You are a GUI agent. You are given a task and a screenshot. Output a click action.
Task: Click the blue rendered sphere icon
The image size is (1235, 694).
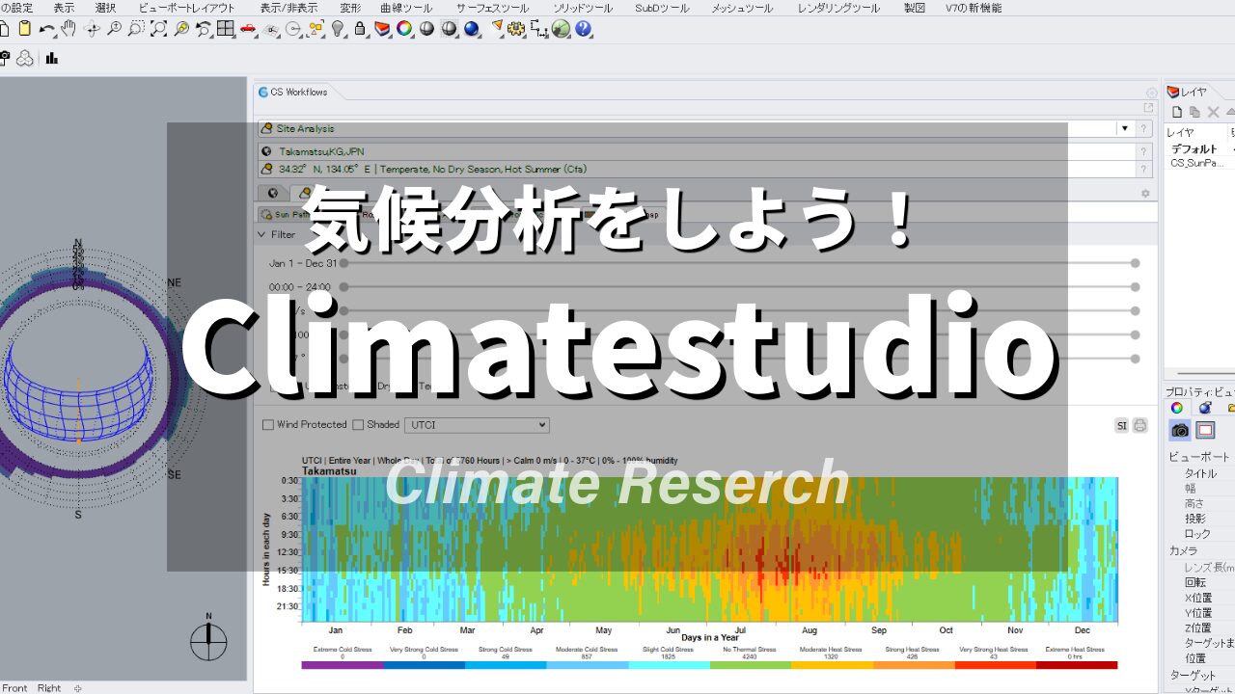[x=471, y=29]
